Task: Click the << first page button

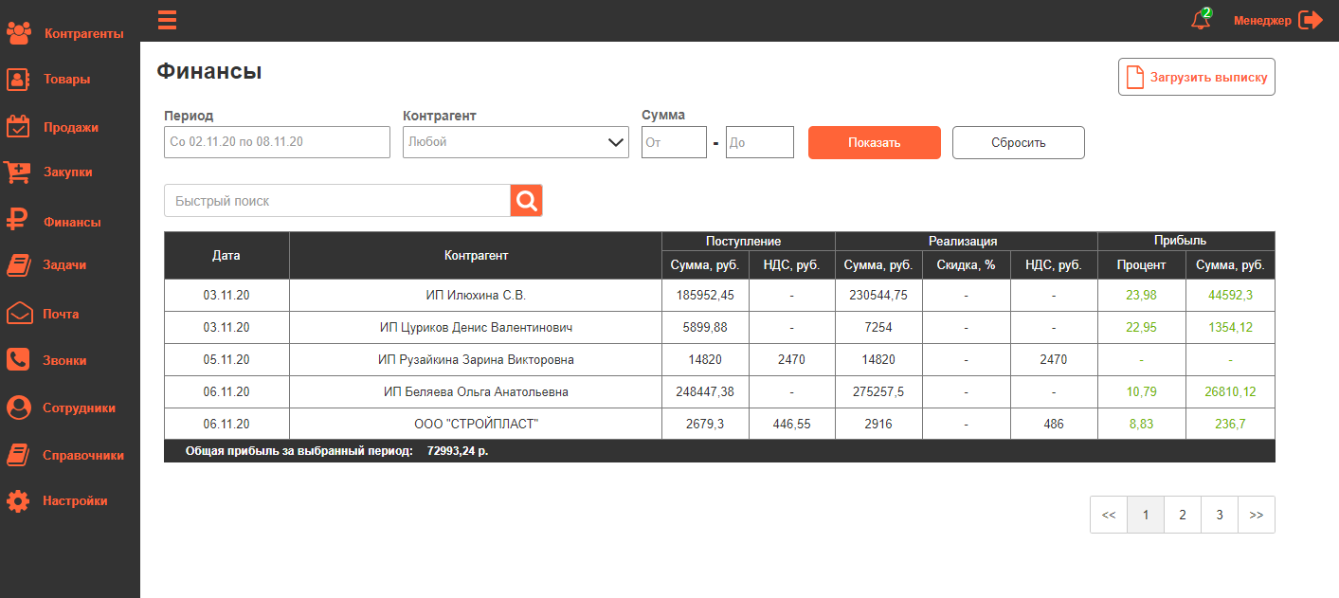Action: coord(1109,515)
